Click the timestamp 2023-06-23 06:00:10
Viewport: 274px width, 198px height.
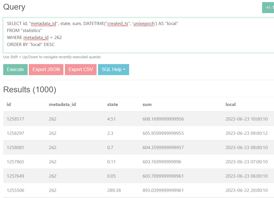[x=247, y=176]
